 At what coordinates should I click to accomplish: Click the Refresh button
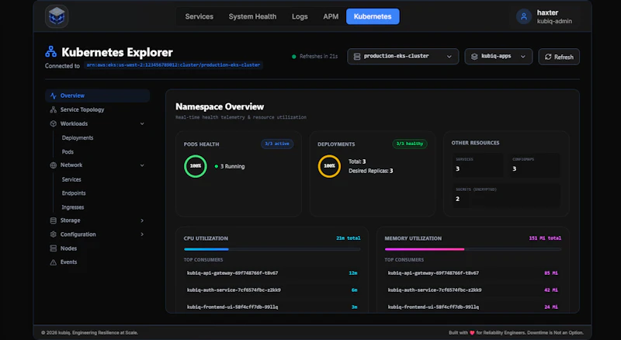pyautogui.click(x=559, y=57)
